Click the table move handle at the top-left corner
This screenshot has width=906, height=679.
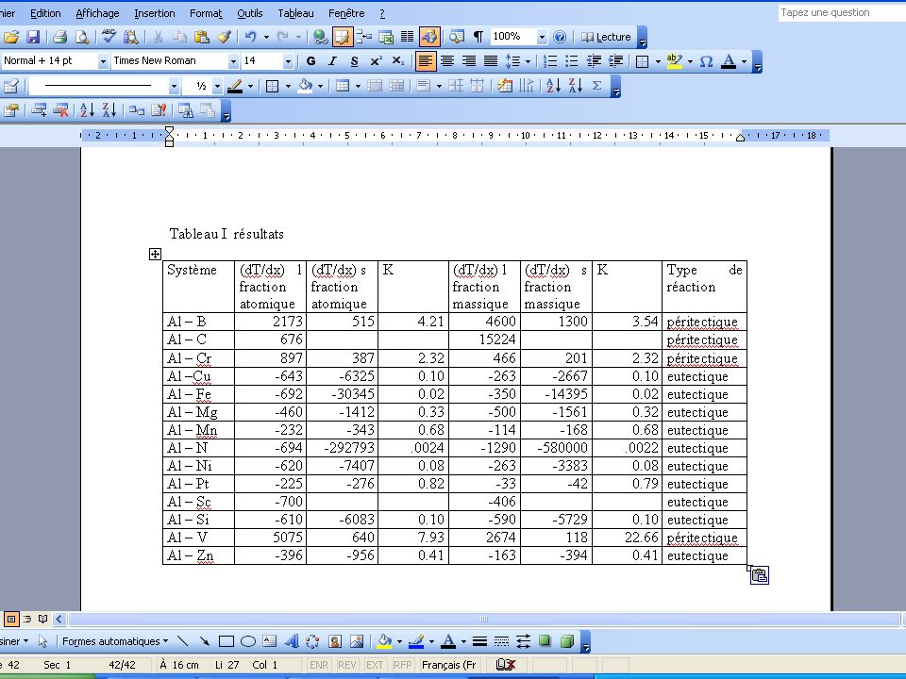(155, 254)
